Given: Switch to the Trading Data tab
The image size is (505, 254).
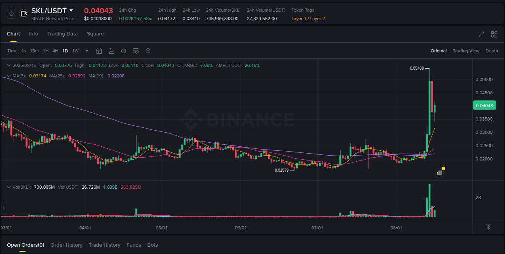Looking at the screenshot, I should 62,34.
